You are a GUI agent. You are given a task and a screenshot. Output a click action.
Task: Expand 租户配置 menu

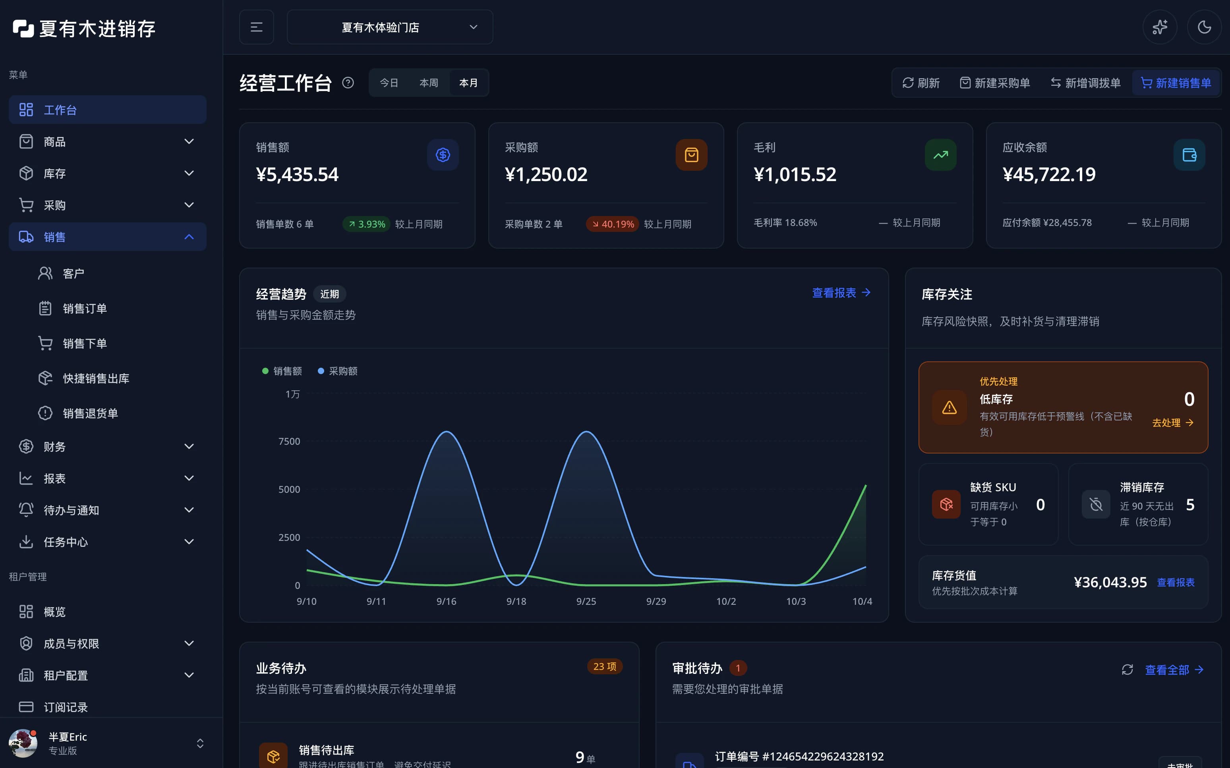point(108,675)
